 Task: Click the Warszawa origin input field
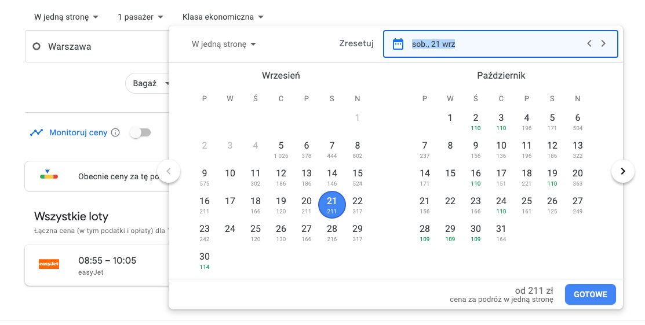tap(97, 46)
